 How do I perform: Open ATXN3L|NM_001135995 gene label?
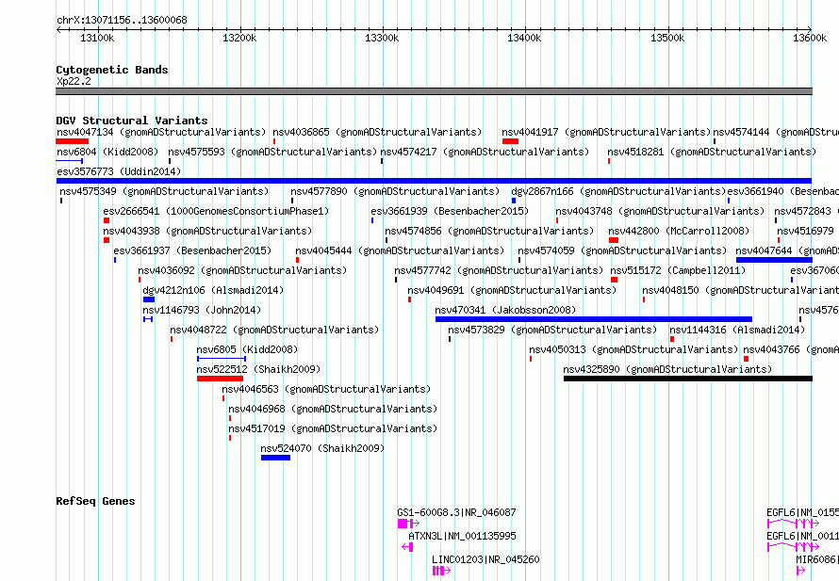point(462,536)
